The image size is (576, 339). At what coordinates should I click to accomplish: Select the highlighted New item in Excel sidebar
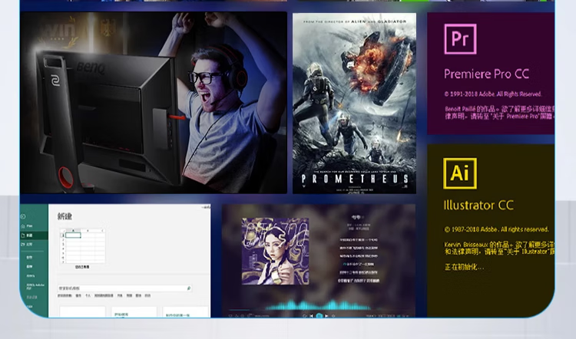tap(34, 235)
